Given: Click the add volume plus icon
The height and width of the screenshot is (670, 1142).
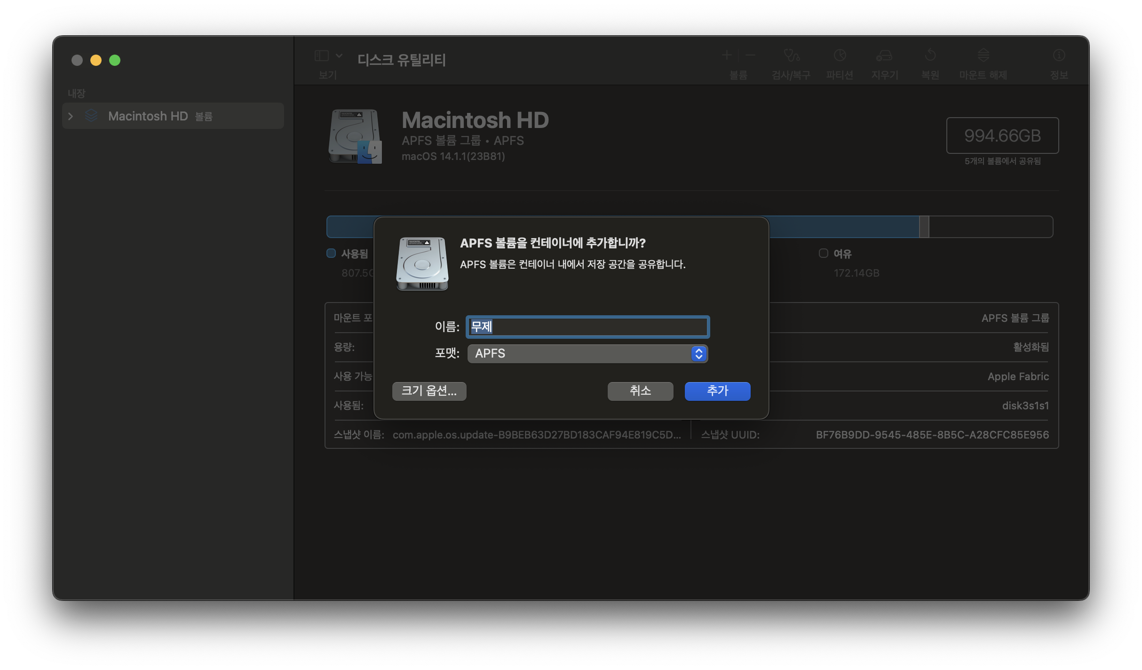Looking at the screenshot, I should (x=727, y=56).
